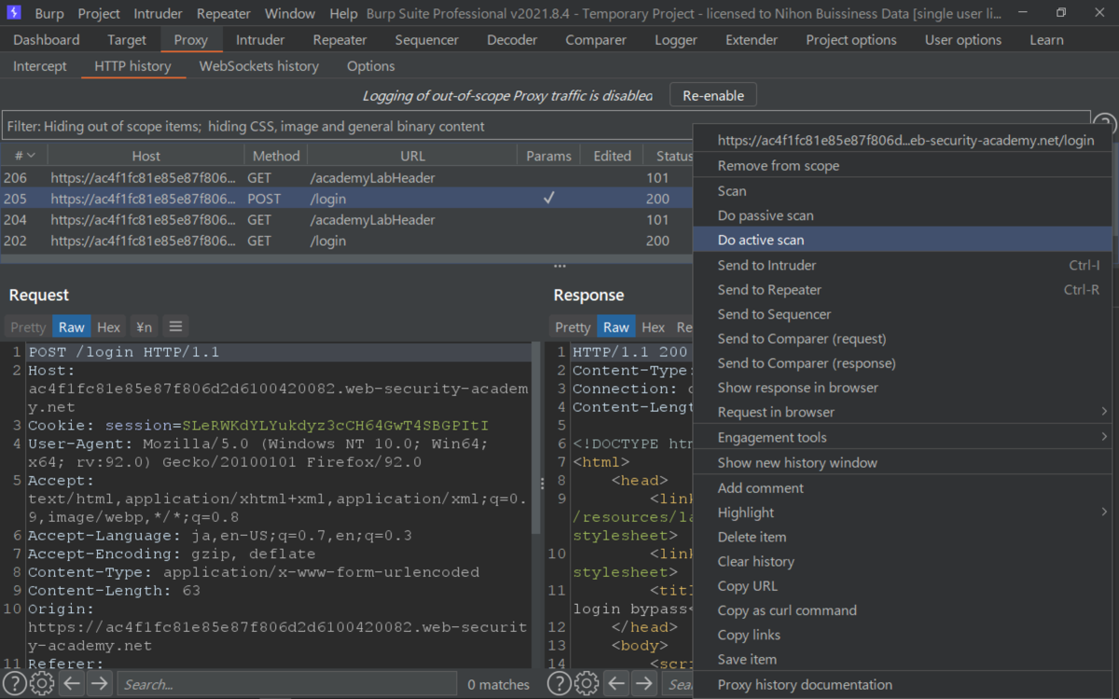Select history row 206 /academyLabHeader
The height and width of the screenshot is (699, 1119).
(x=347, y=178)
